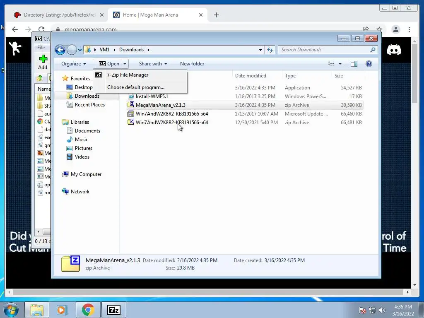Select Win7AndW2K8R2-KB3191566-x64 Microsoft Update file
Viewport: 424px width, 318px height.
pos(245,113)
